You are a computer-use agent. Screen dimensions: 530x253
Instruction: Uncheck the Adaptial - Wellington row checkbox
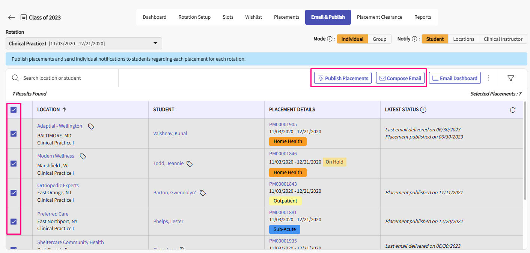click(14, 134)
